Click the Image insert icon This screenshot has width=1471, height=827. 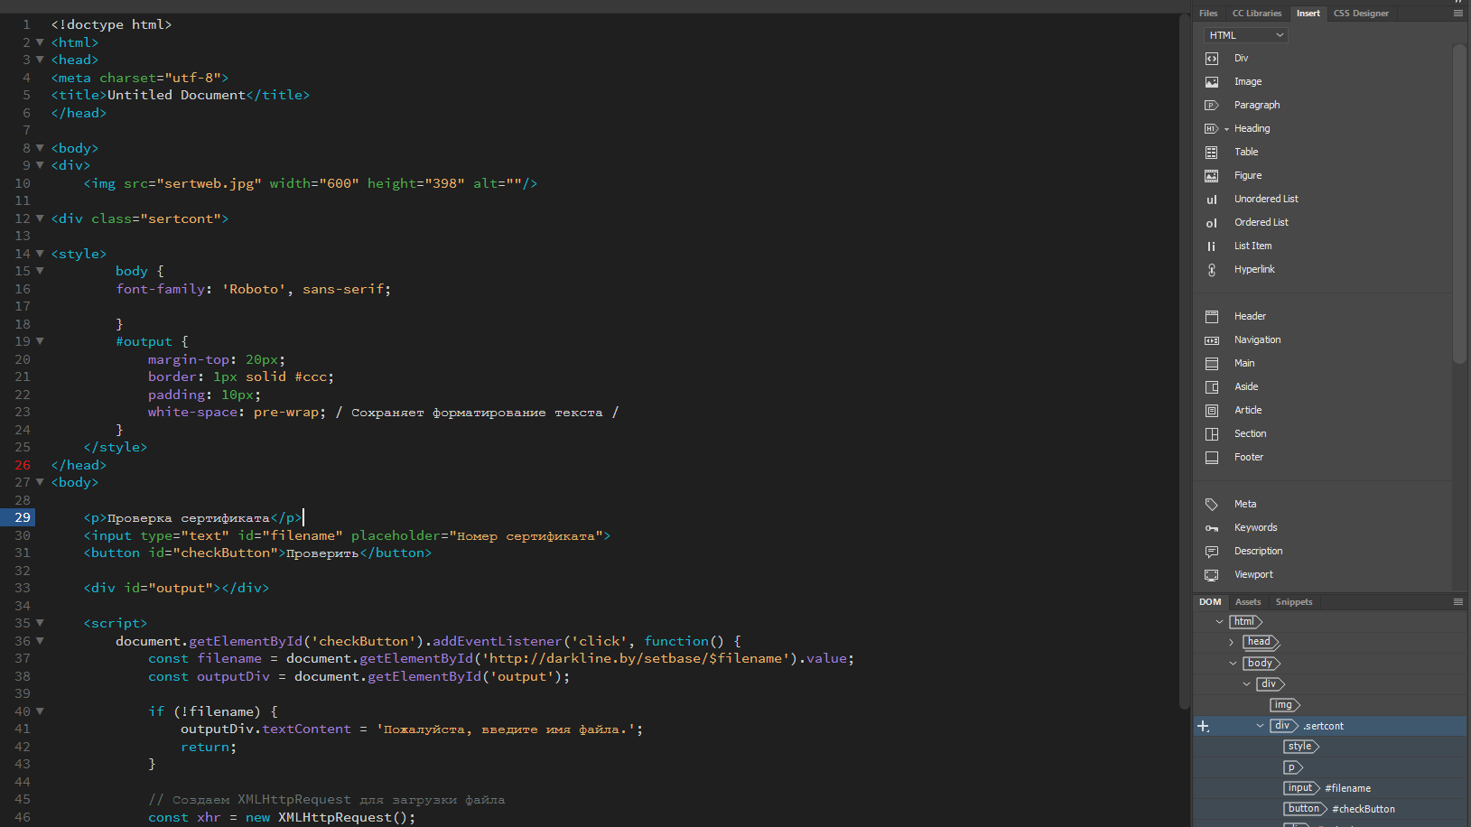pos(1212,82)
